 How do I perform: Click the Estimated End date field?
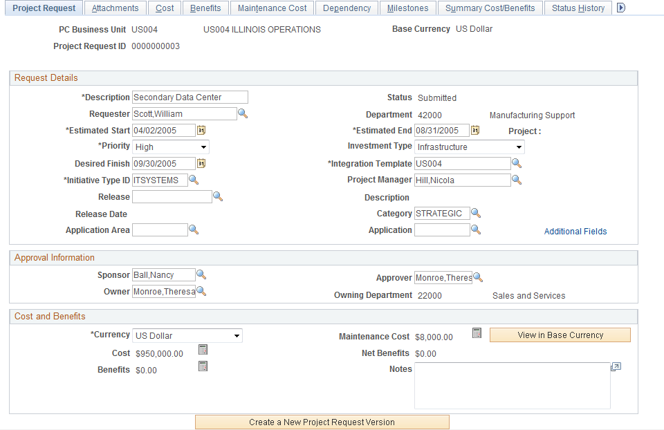pos(442,130)
